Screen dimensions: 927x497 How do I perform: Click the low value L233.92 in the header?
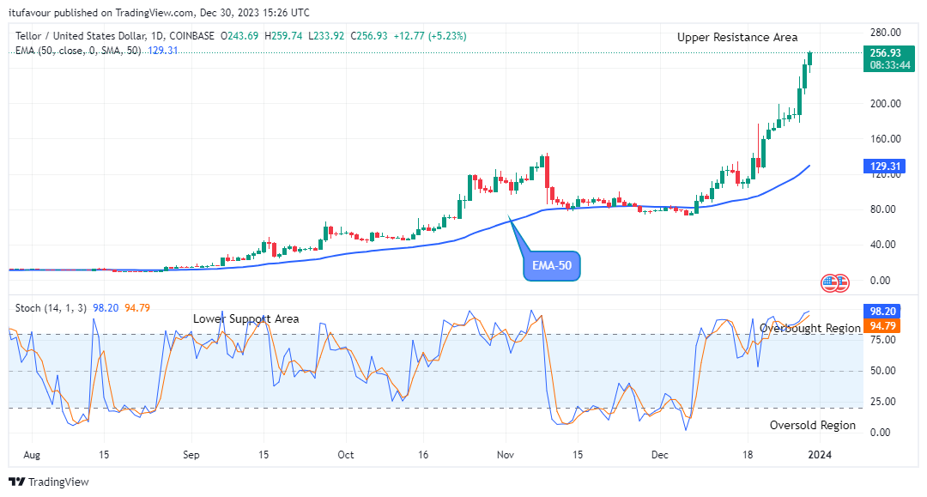pos(326,36)
